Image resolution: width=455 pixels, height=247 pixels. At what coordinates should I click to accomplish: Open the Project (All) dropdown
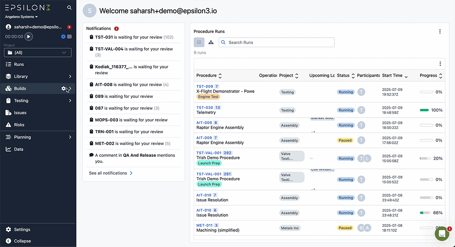tap(38, 53)
